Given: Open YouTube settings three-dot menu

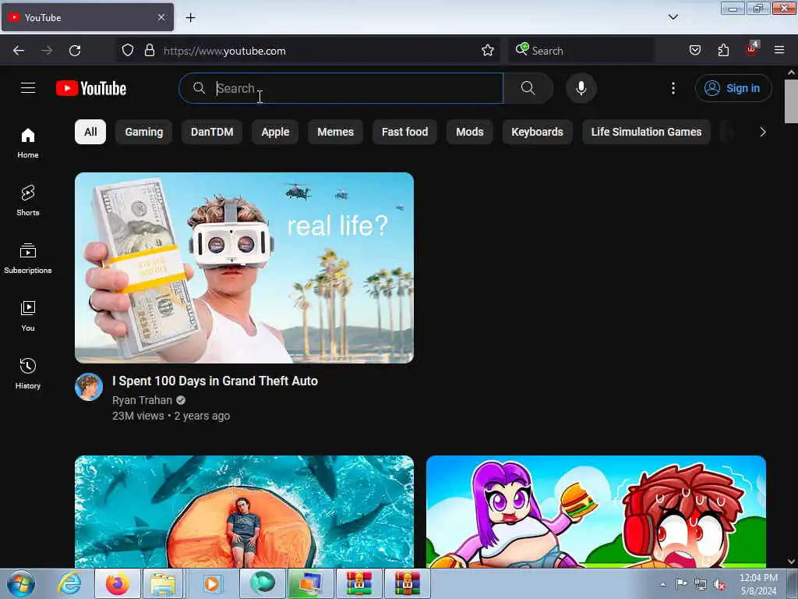Looking at the screenshot, I should coord(673,88).
